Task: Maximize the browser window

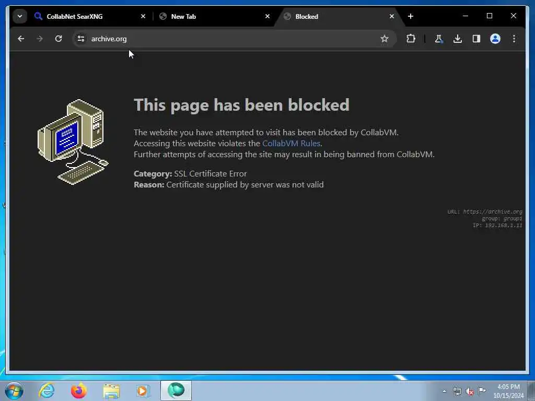Action: (x=490, y=16)
